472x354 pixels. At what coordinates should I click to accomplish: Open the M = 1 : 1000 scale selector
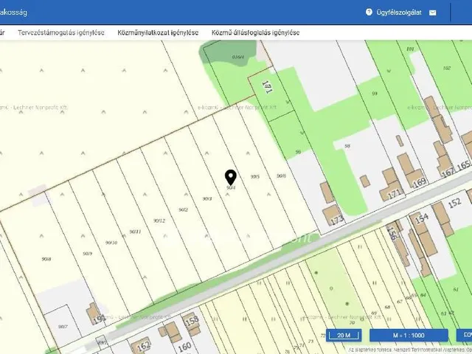coord(409,336)
